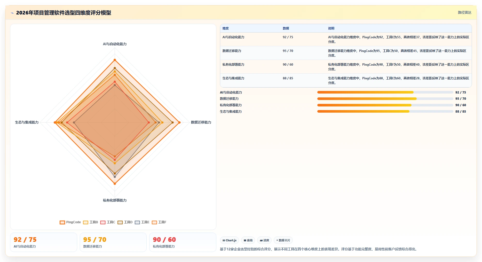Click table value 92 / 75
Screen dimensions: 482x262
point(288,37)
